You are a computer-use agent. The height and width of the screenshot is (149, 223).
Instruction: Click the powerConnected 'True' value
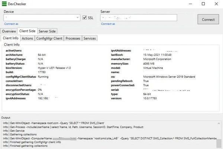(146, 85)
